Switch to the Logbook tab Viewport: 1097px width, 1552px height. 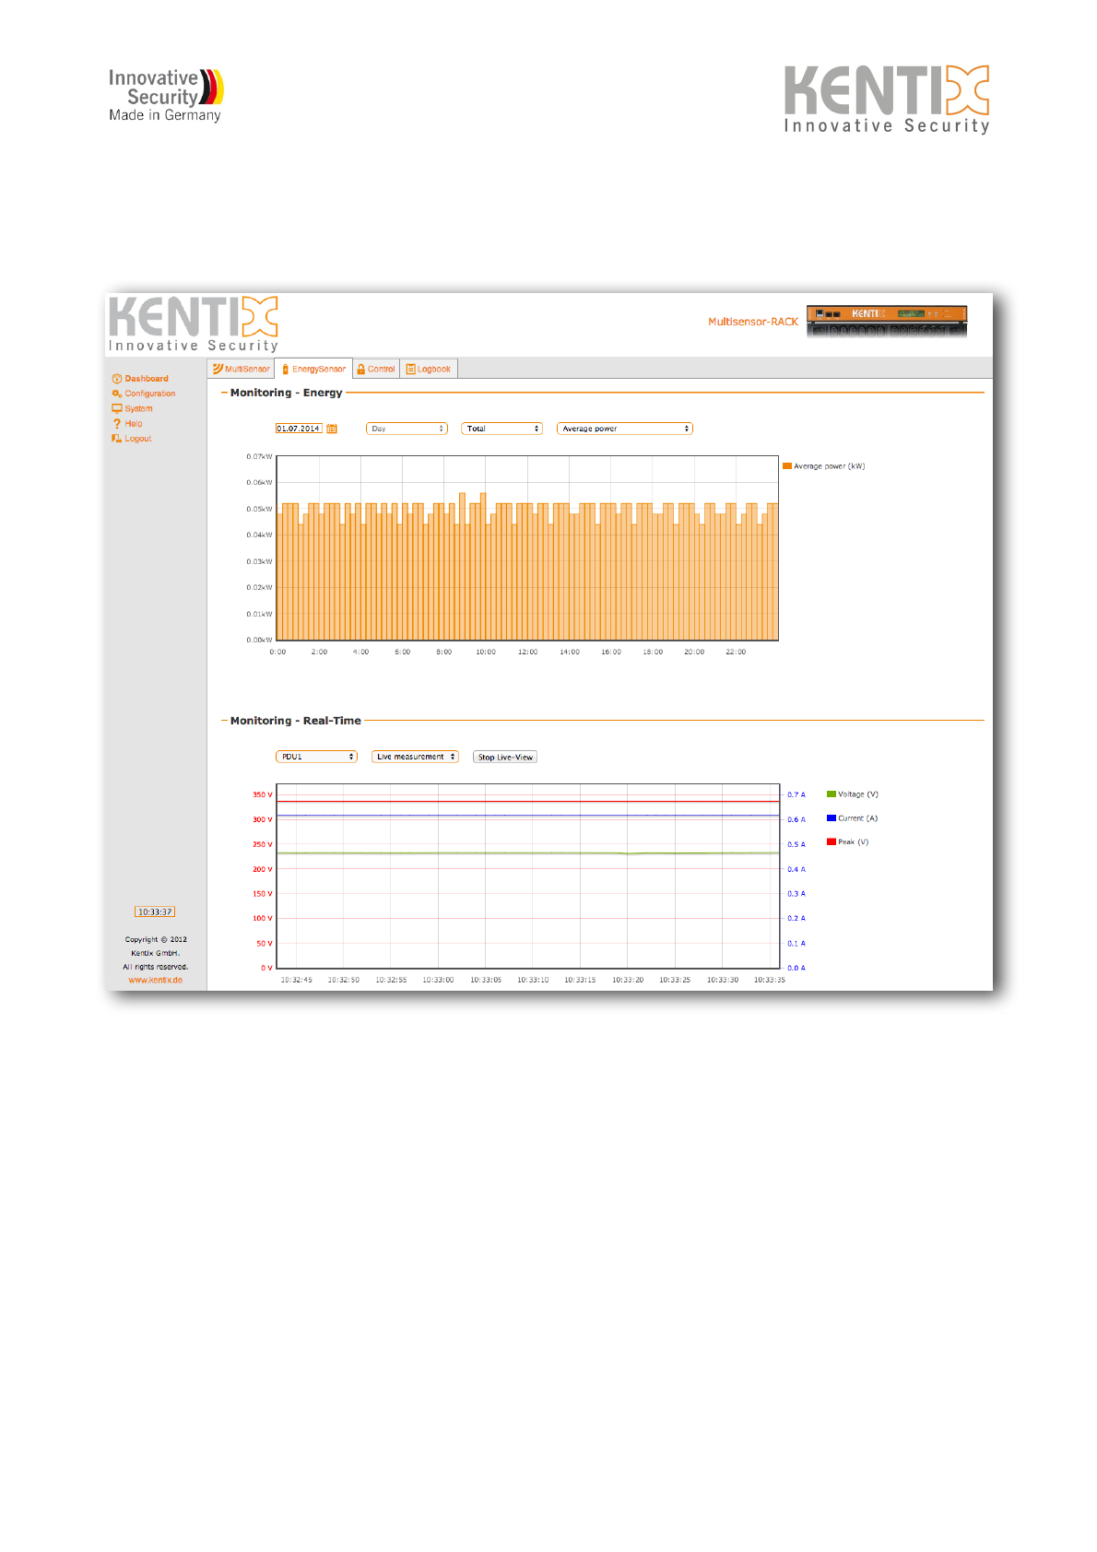point(429,369)
